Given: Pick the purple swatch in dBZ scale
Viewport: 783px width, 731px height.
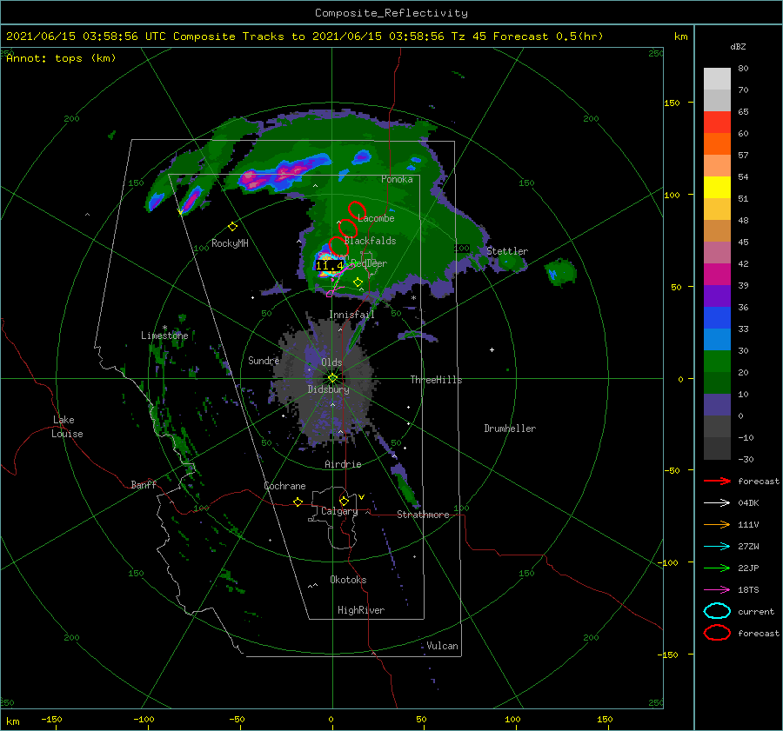Looking at the screenshot, I should (x=717, y=296).
